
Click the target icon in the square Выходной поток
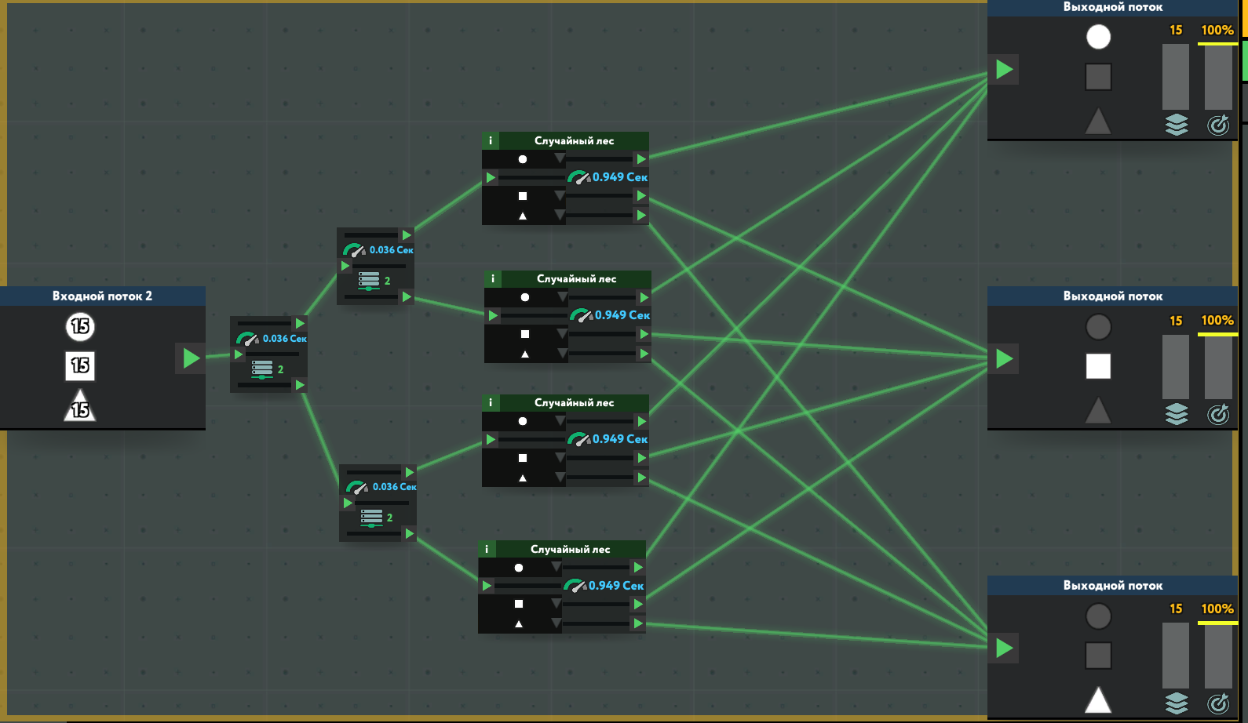click(x=1218, y=414)
